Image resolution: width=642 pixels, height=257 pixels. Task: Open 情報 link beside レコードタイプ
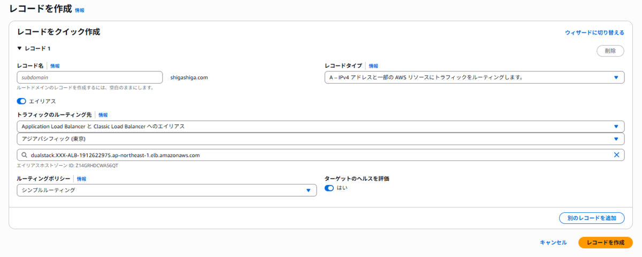point(373,66)
